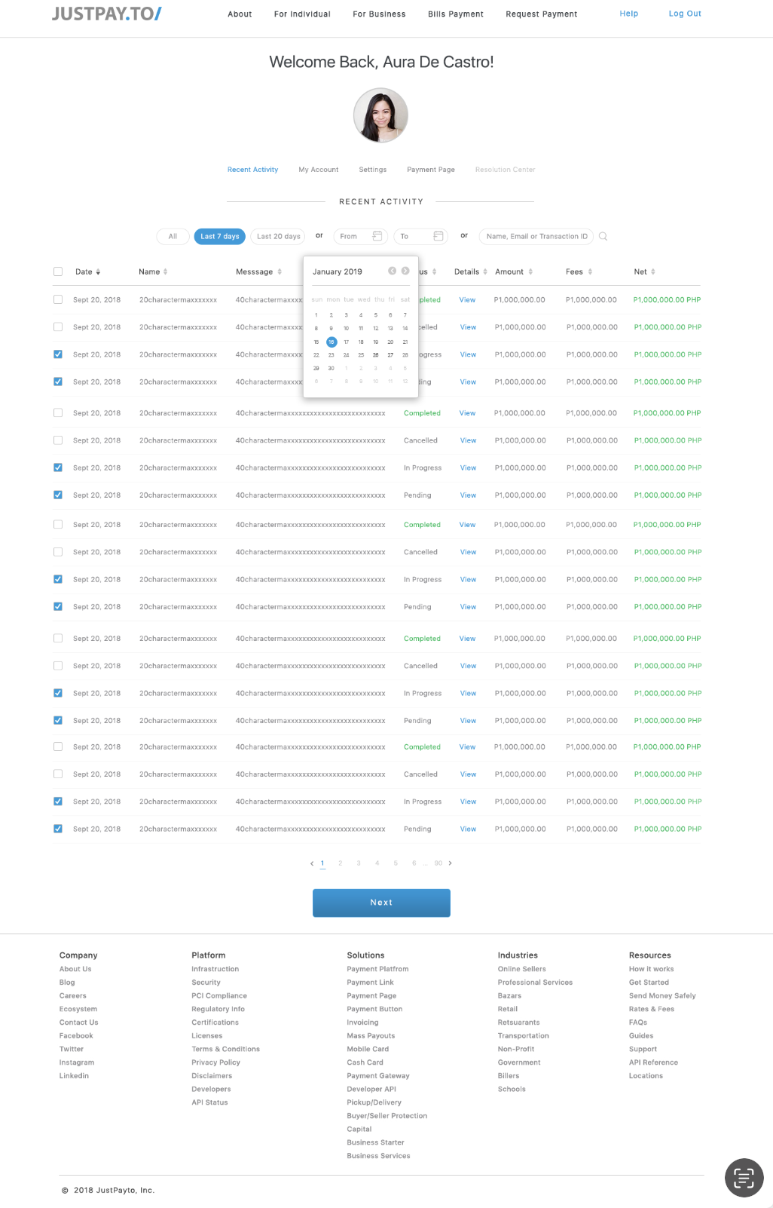
Task: Click the To date field
Action: pyautogui.click(x=421, y=236)
